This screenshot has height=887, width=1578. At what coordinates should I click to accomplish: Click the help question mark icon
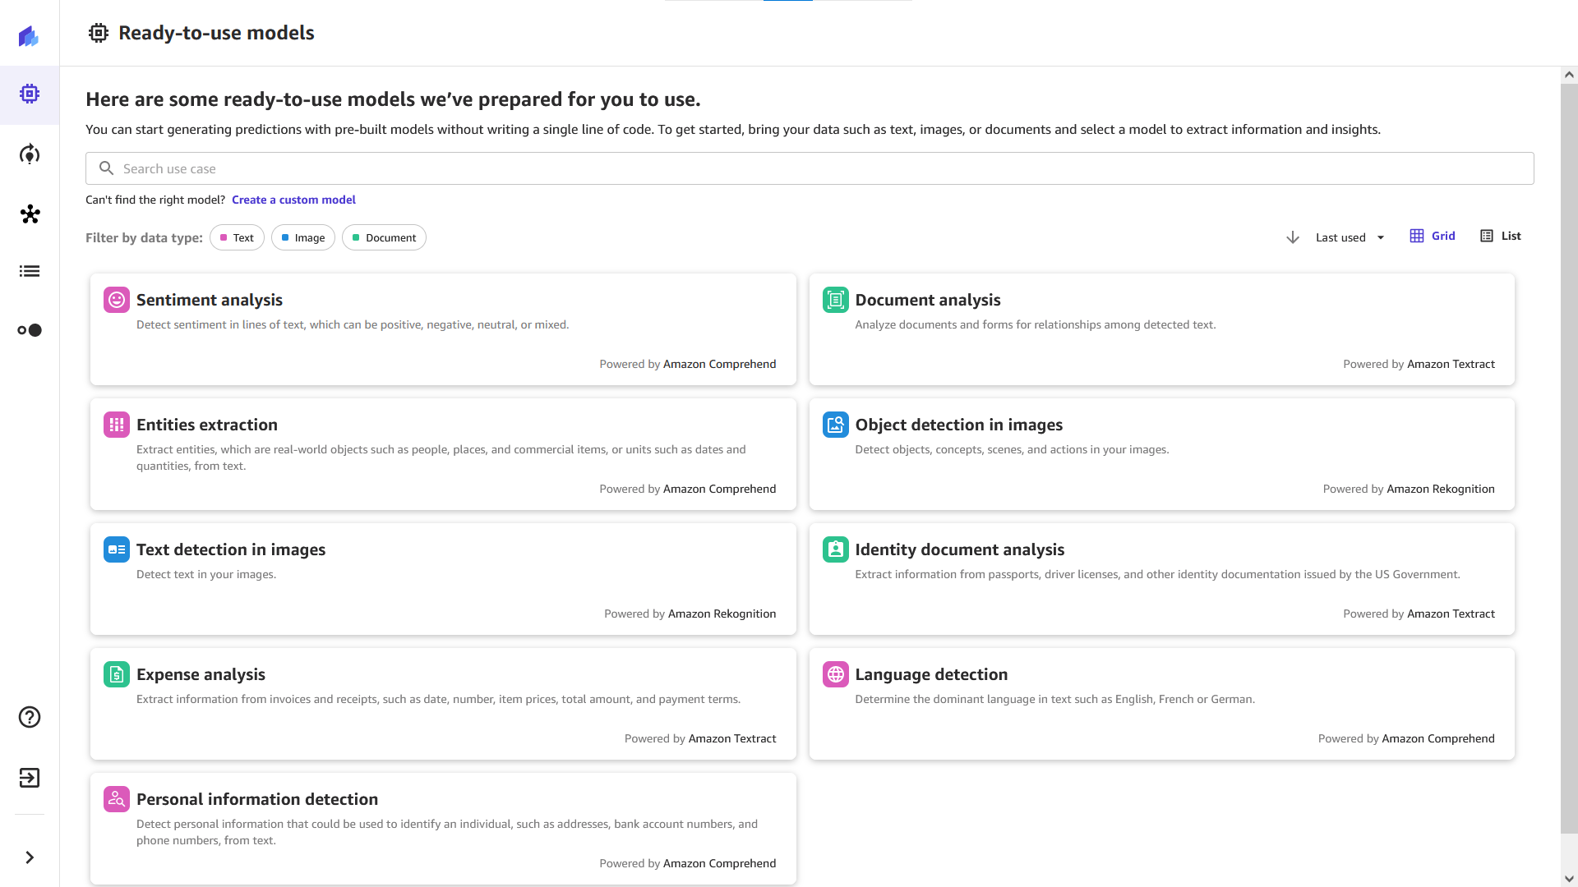30,717
